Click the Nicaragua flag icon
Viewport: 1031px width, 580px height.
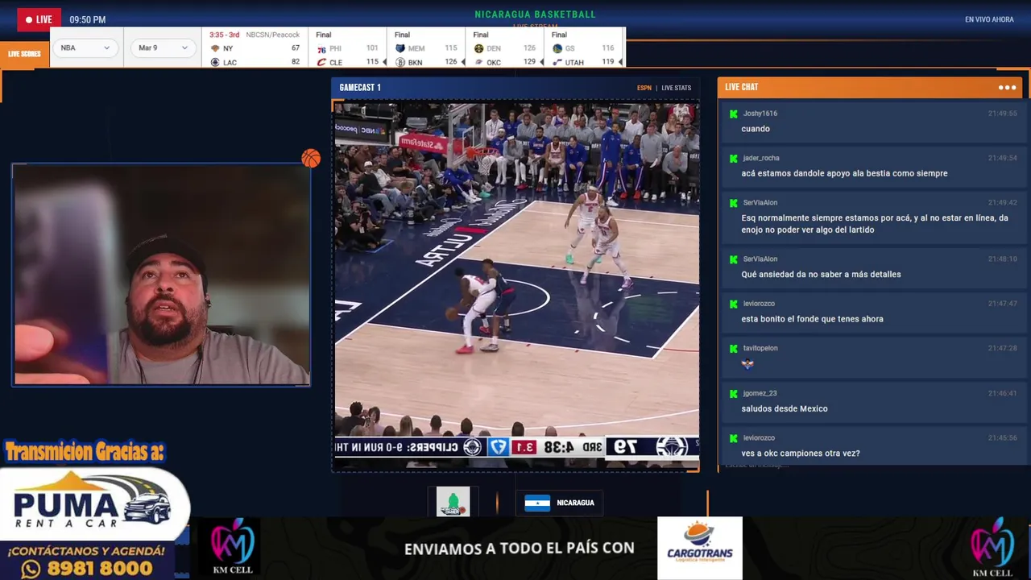click(537, 503)
